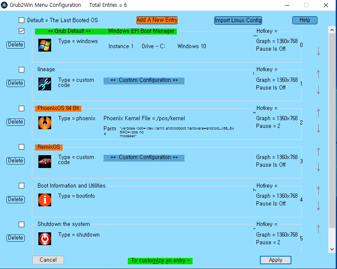The height and width of the screenshot is (269, 337).
Task: Click the Shutdown red power icon
Action: pos(45,239)
